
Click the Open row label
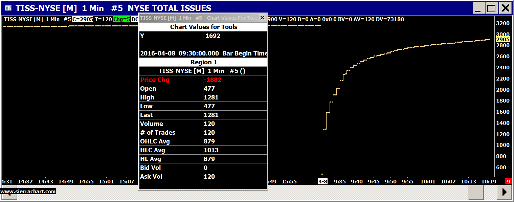click(148, 89)
